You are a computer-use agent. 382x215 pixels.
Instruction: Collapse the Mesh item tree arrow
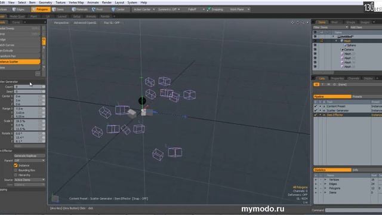tap(337, 41)
